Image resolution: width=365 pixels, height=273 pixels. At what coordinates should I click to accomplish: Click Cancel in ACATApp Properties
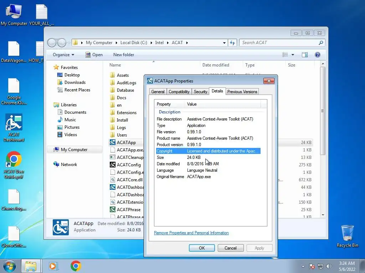pyautogui.click(x=231, y=248)
